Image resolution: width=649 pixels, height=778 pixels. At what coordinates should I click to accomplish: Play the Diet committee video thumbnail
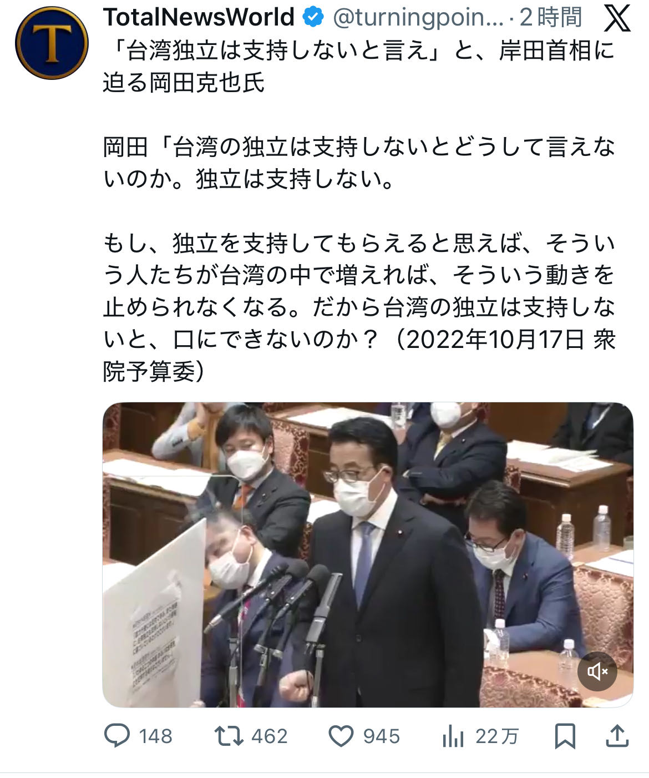point(368,555)
